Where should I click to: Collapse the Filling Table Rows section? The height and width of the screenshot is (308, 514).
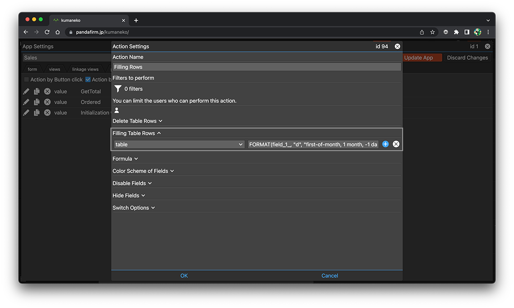137,133
